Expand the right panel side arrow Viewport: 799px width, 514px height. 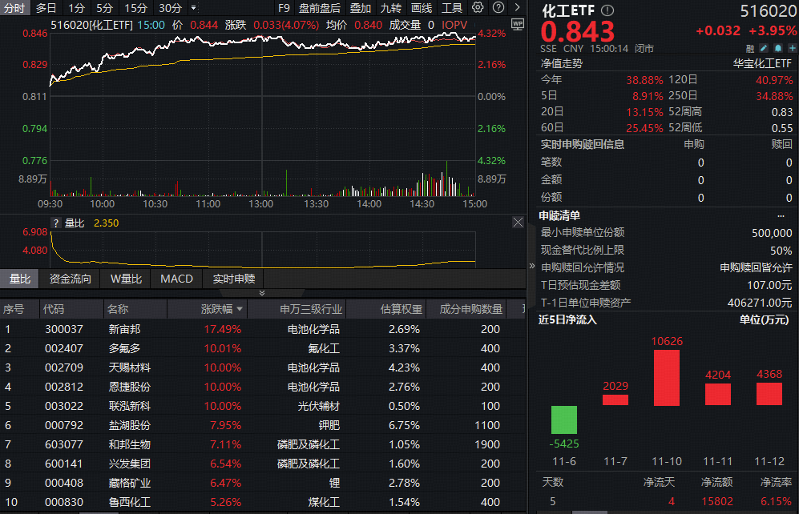[531, 265]
